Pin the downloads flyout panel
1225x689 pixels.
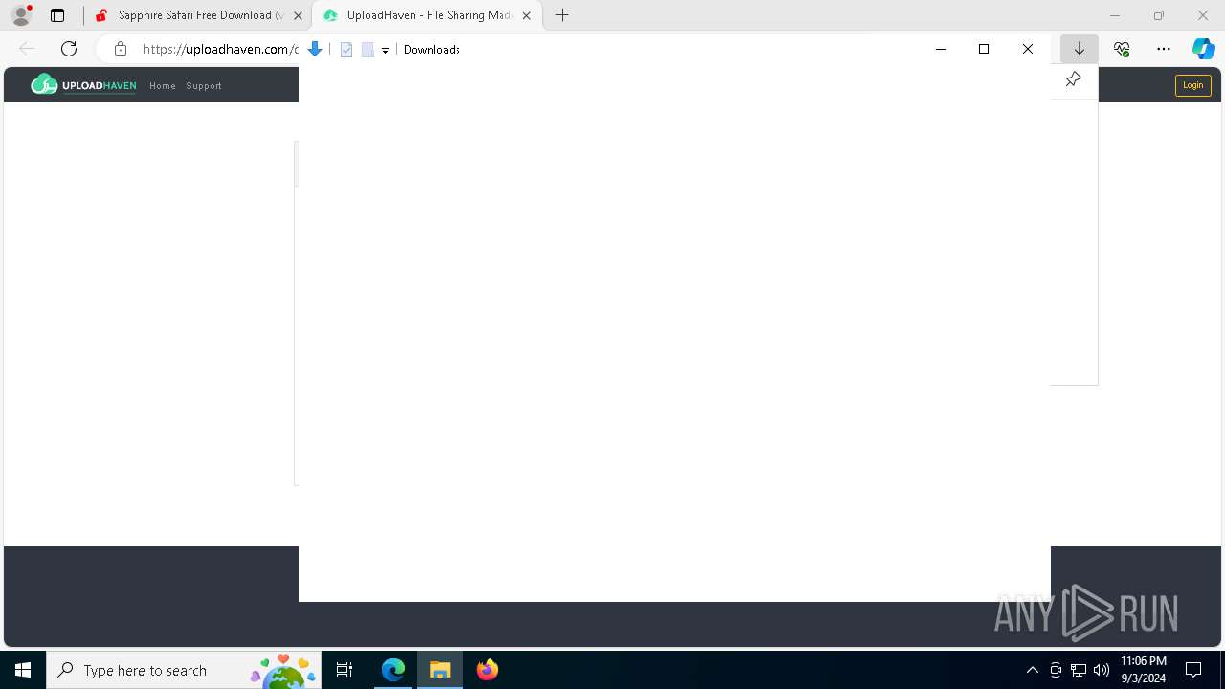point(1073,79)
